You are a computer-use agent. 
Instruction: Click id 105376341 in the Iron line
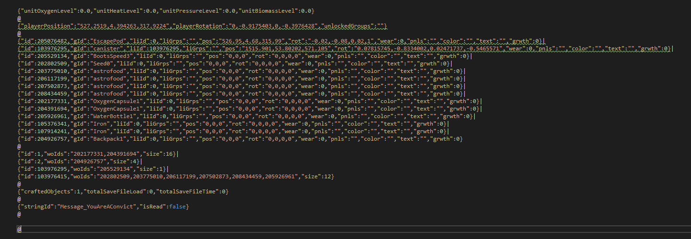pos(52,124)
